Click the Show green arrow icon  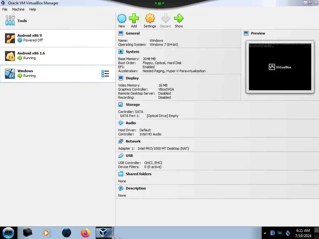point(179,18)
